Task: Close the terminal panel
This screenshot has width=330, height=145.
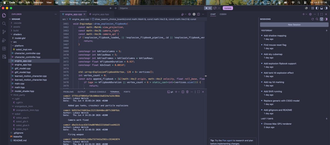Action: coord(203,92)
